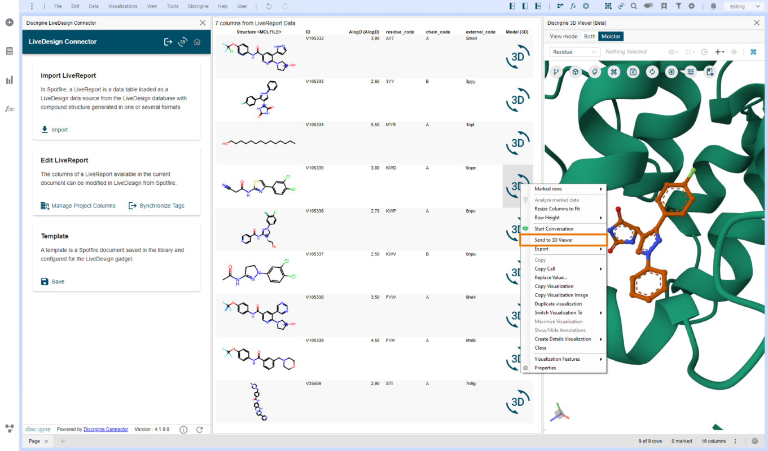Click the structure image for V105334
This screenshot has width=768, height=451.
click(x=259, y=143)
